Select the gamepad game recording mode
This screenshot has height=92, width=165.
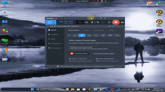pos(110,35)
